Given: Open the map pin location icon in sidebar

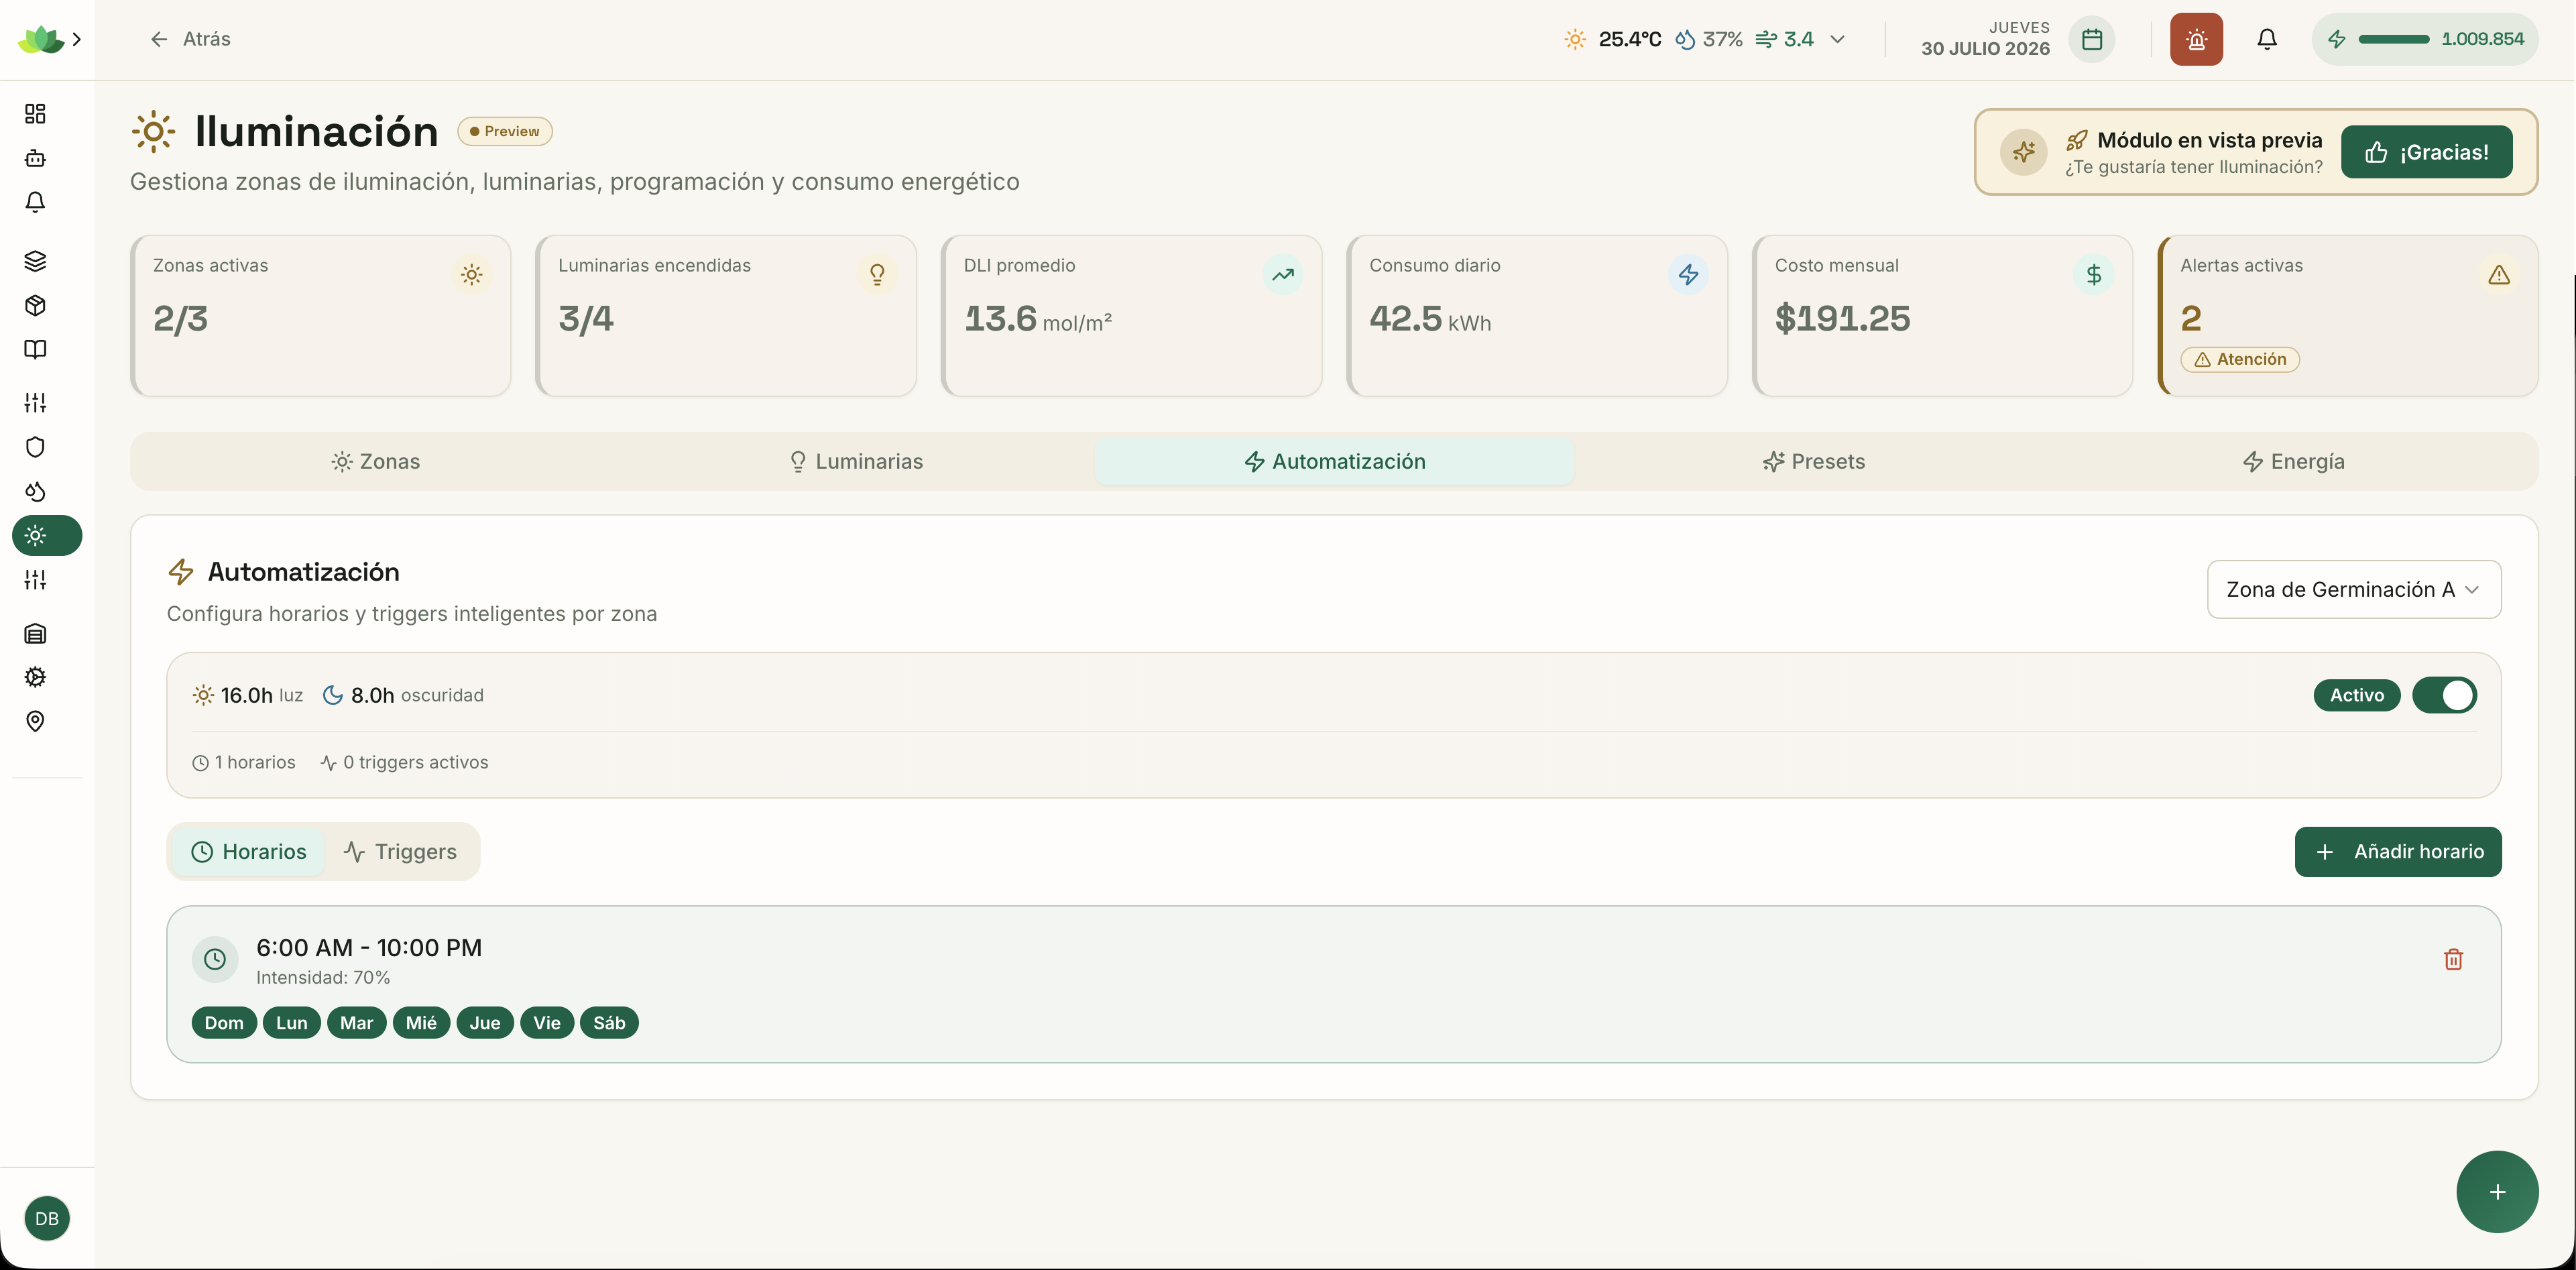Looking at the screenshot, I should click(35, 721).
